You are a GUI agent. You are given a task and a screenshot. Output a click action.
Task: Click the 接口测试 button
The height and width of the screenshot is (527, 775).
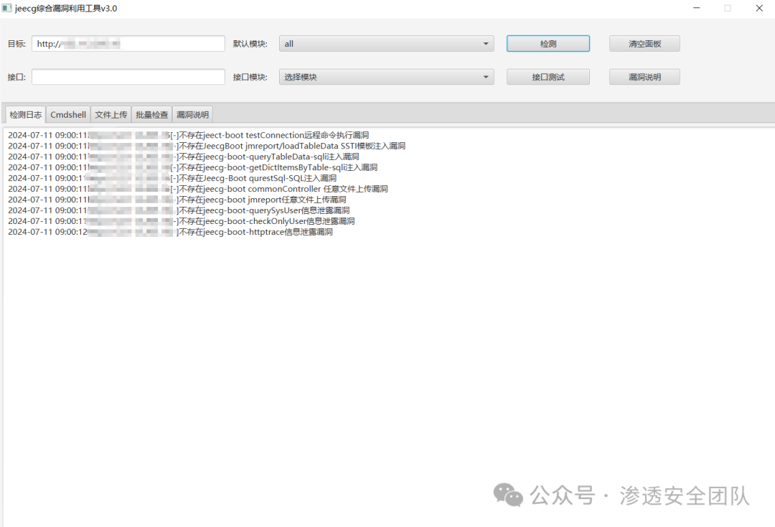click(x=548, y=77)
